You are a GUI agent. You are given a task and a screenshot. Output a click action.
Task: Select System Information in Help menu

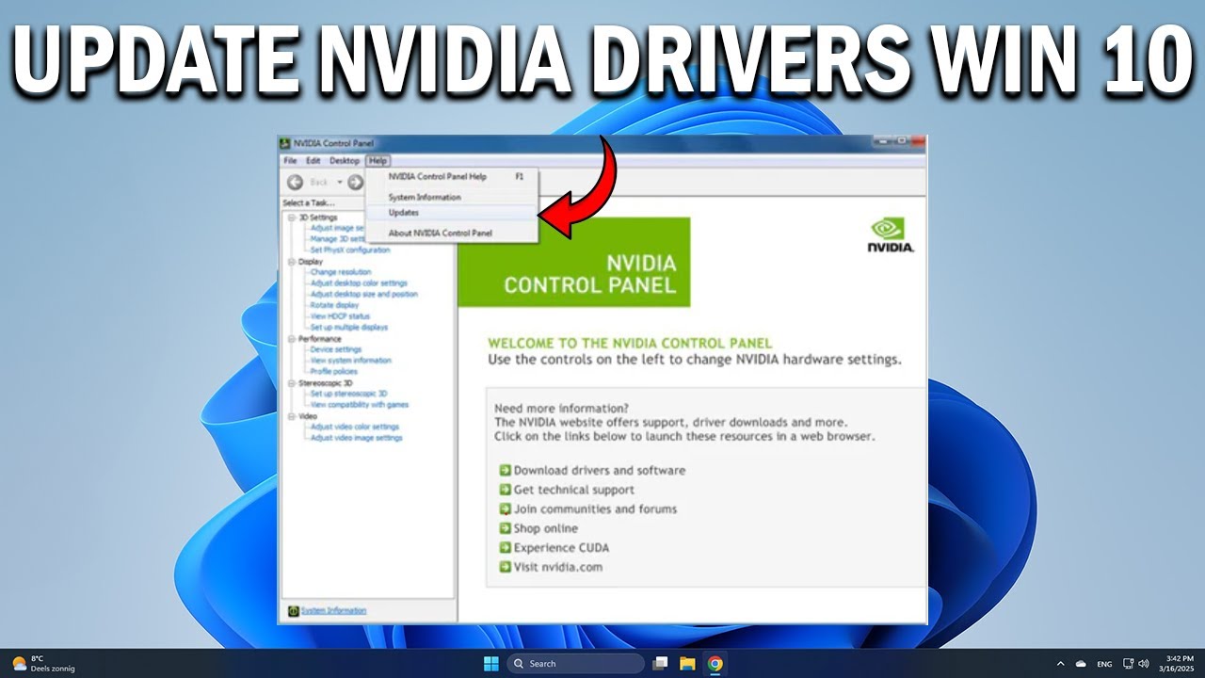(x=452, y=197)
